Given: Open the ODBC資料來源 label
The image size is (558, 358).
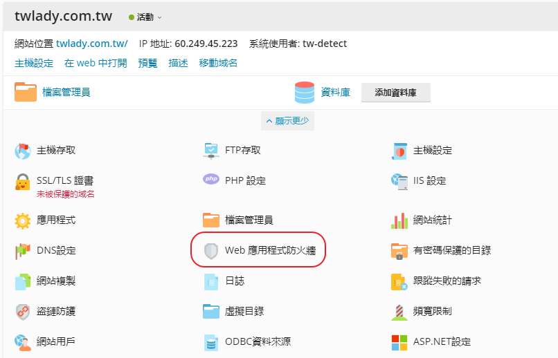Looking at the screenshot, I should pos(258,341).
